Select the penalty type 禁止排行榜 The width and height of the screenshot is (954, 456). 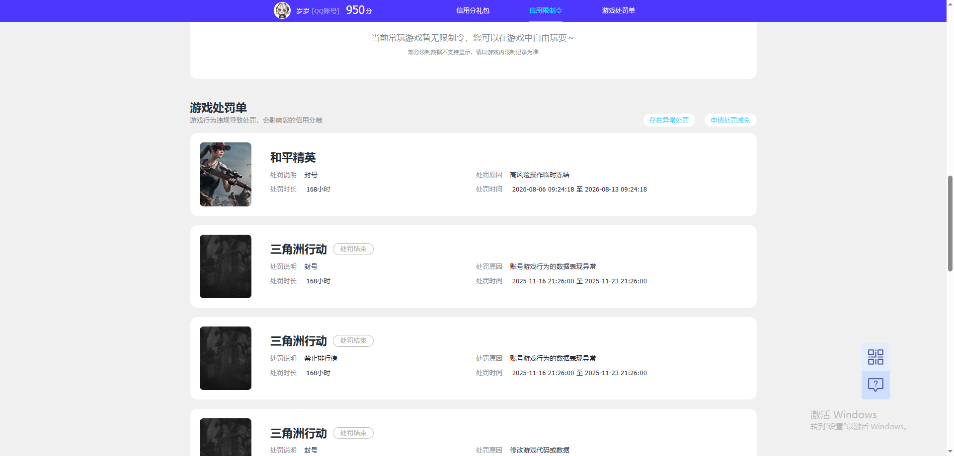(x=320, y=358)
